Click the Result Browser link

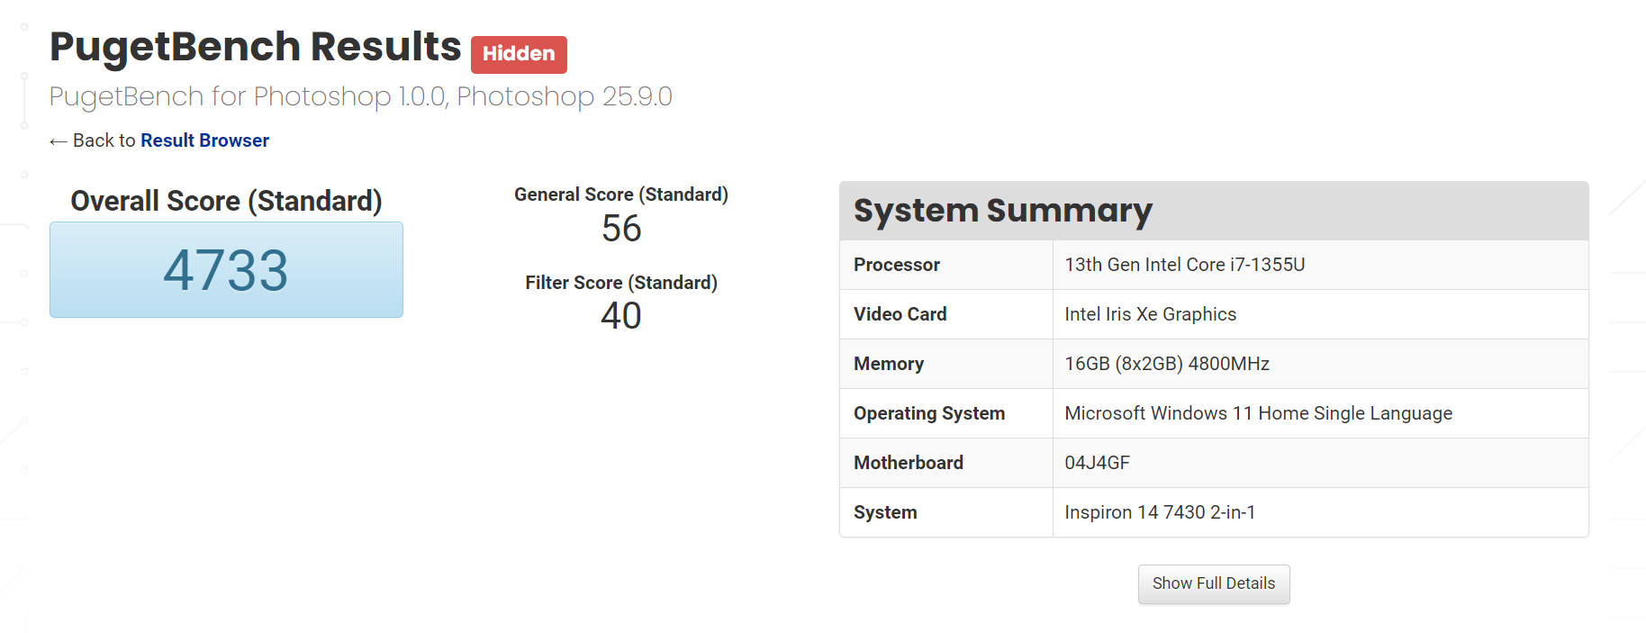pyautogui.click(x=204, y=140)
